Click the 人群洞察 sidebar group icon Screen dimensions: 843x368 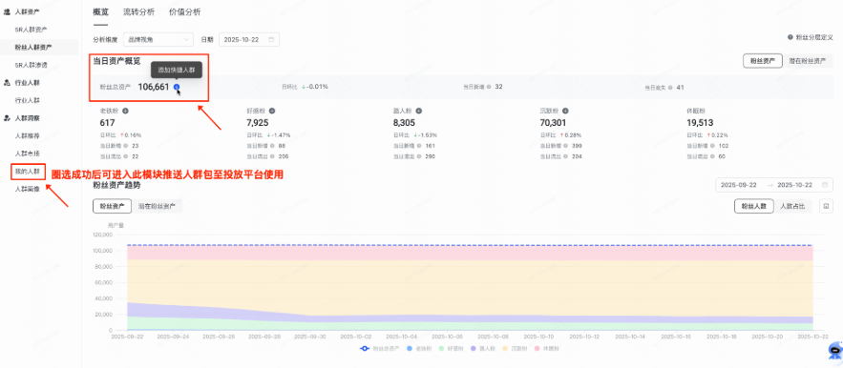click(7, 117)
